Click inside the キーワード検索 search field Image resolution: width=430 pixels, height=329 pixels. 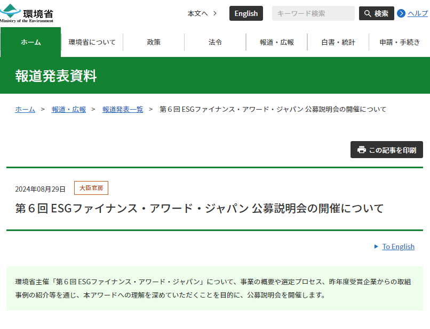tap(313, 13)
